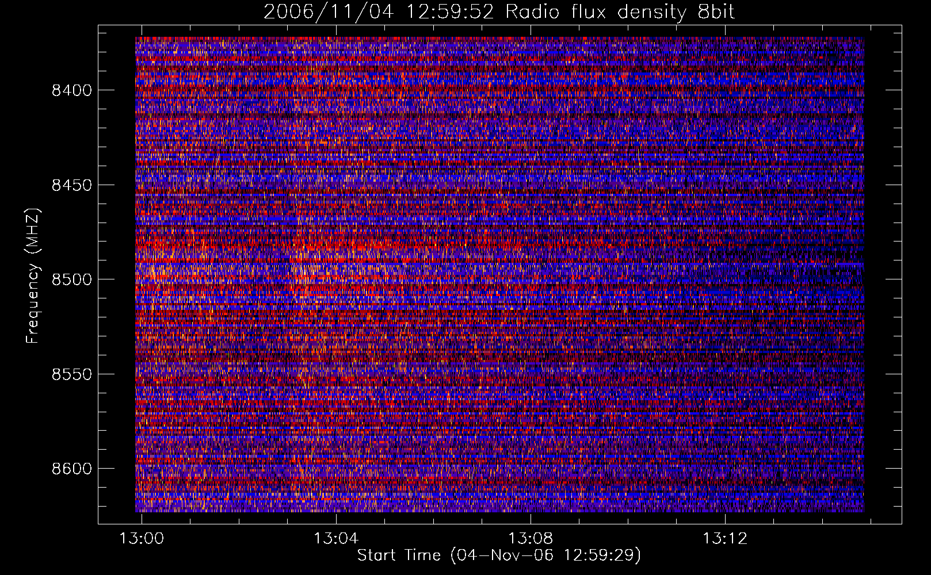Click the 13:12 time tick label

point(725,538)
